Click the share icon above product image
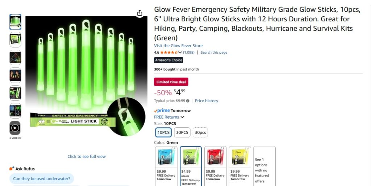The width and height of the screenshot is (371, 186). [x=140, y=13]
